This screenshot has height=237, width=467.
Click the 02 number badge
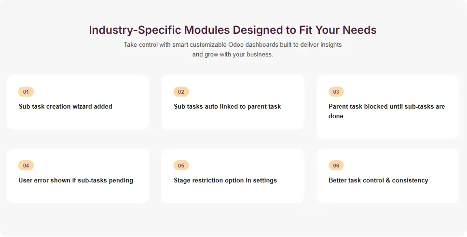[x=181, y=92]
